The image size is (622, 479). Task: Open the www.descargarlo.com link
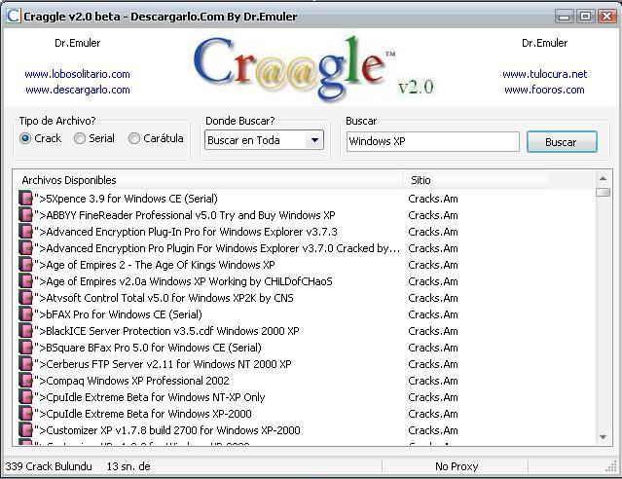[78, 90]
